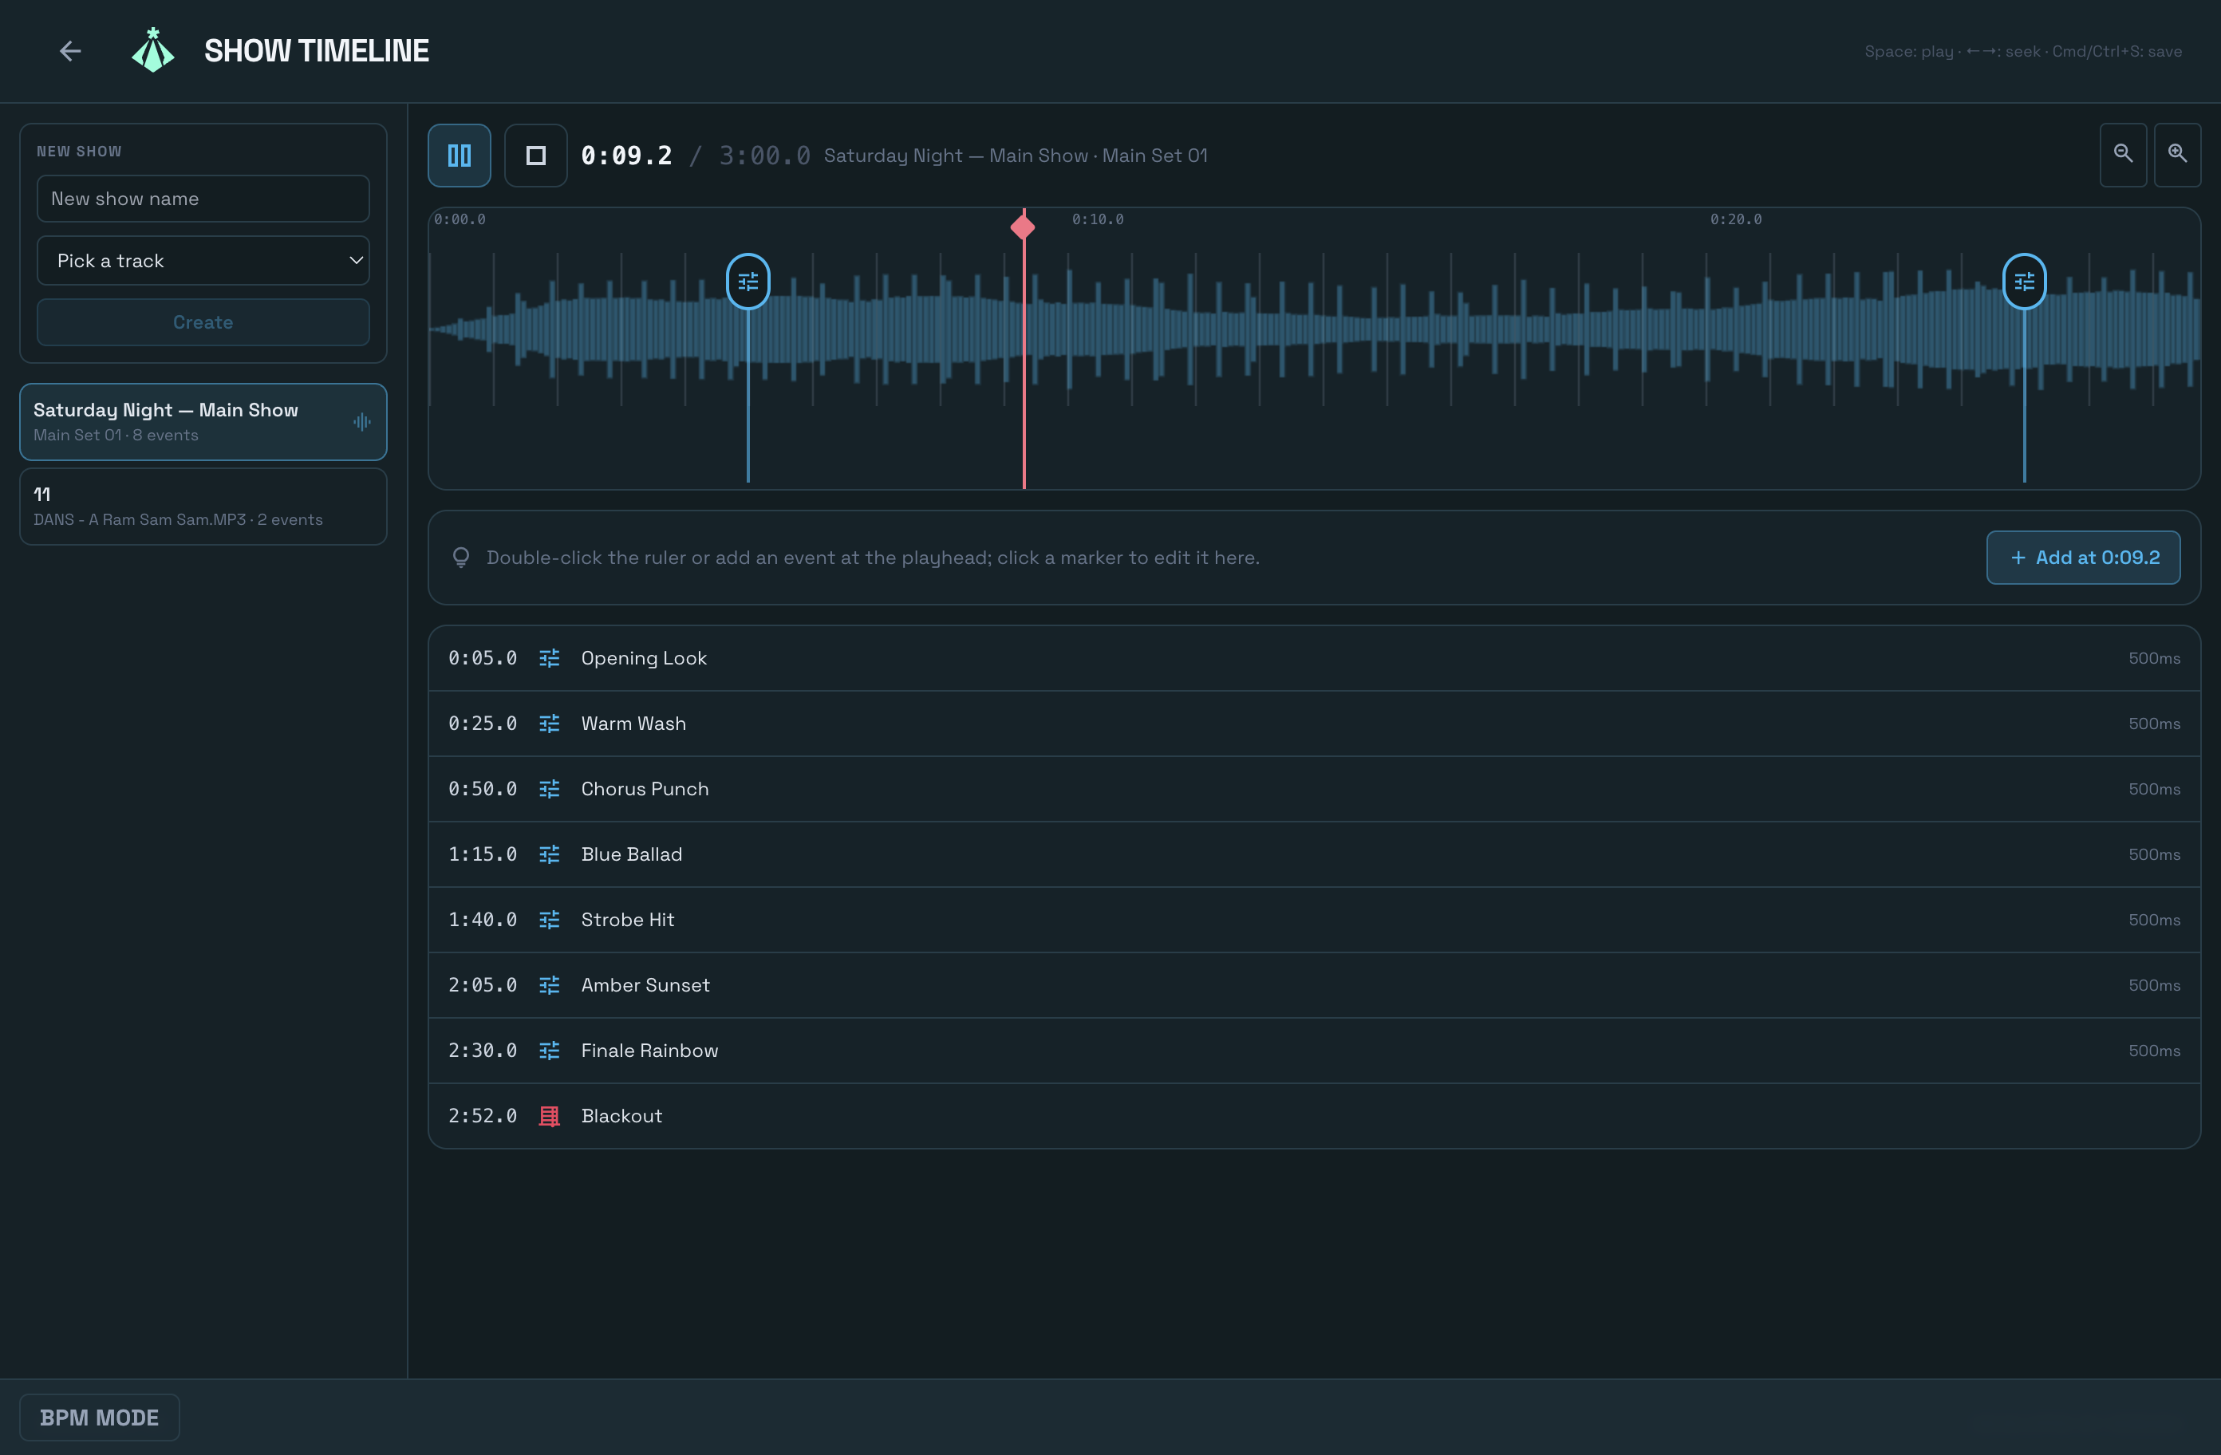Click the 2:52.0 event timestamp
The image size is (2221, 1455).
point(483,1115)
